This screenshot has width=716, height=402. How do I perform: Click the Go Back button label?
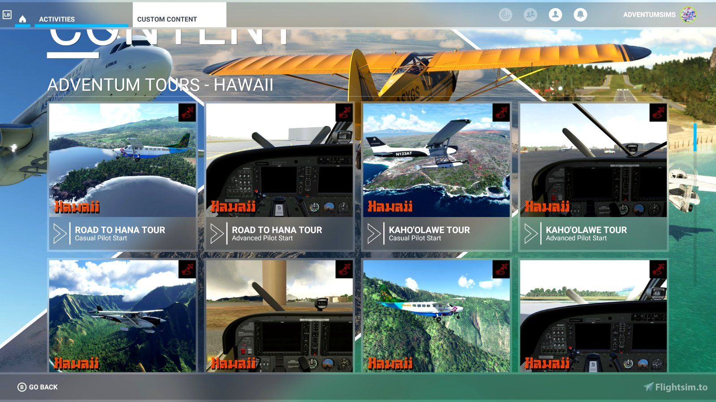pyautogui.click(x=43, y=387)
